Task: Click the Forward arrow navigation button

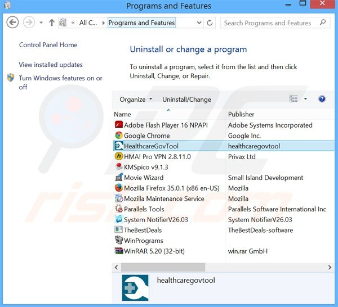Action: point(29,22)
